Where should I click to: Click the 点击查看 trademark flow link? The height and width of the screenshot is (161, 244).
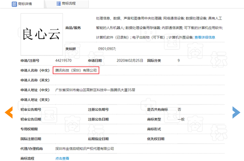(x=62, y=158)
